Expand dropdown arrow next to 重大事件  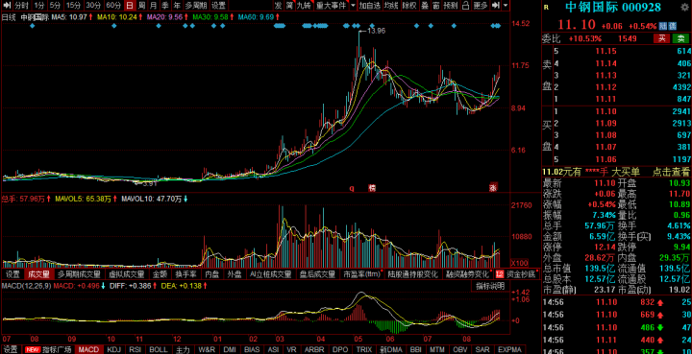(353, 6)
